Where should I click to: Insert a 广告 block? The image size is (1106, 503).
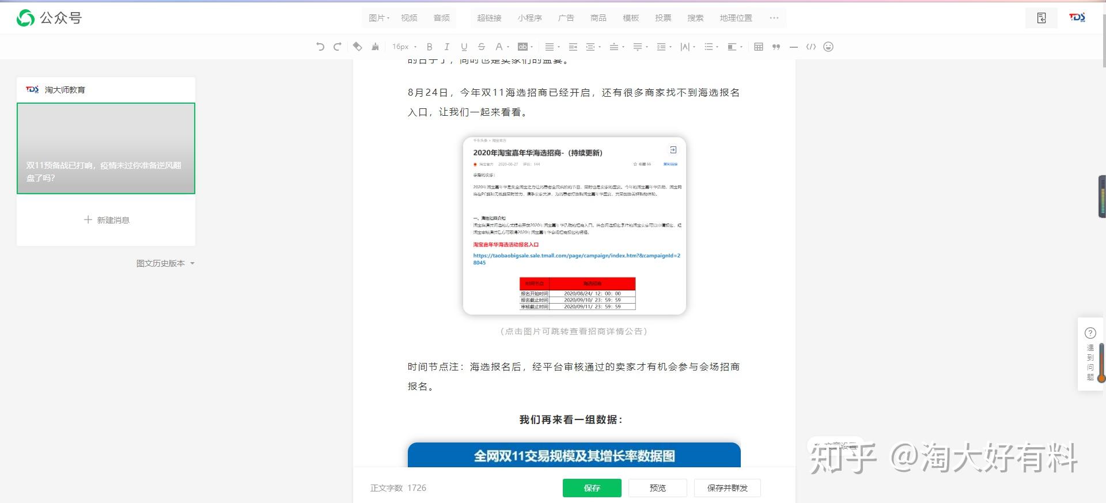[566, 18]
